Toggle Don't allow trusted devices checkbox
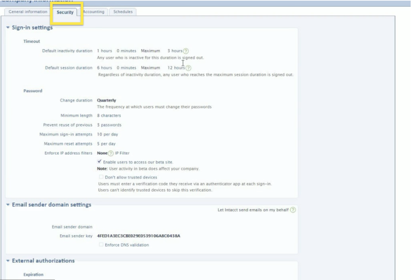 tap(101, 177)
